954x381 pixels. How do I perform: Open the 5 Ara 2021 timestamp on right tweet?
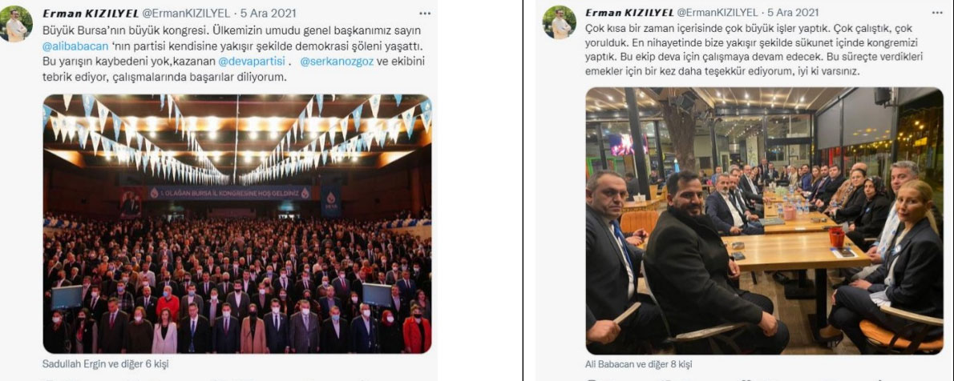point(793,13)
